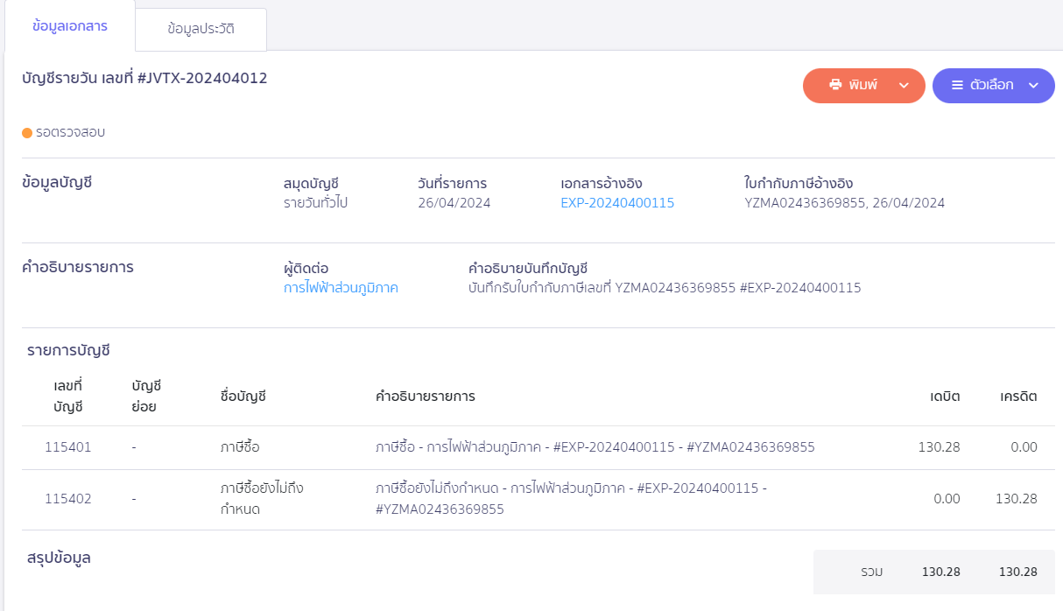This screenshot has width=1063, height=611.
Task: Switch to the ข้อมูลประวัติ tab
Action: click(x=201, y=29)
